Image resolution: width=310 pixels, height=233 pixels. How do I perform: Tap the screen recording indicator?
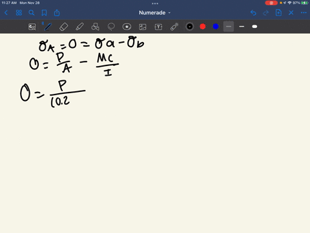[271, 3]
